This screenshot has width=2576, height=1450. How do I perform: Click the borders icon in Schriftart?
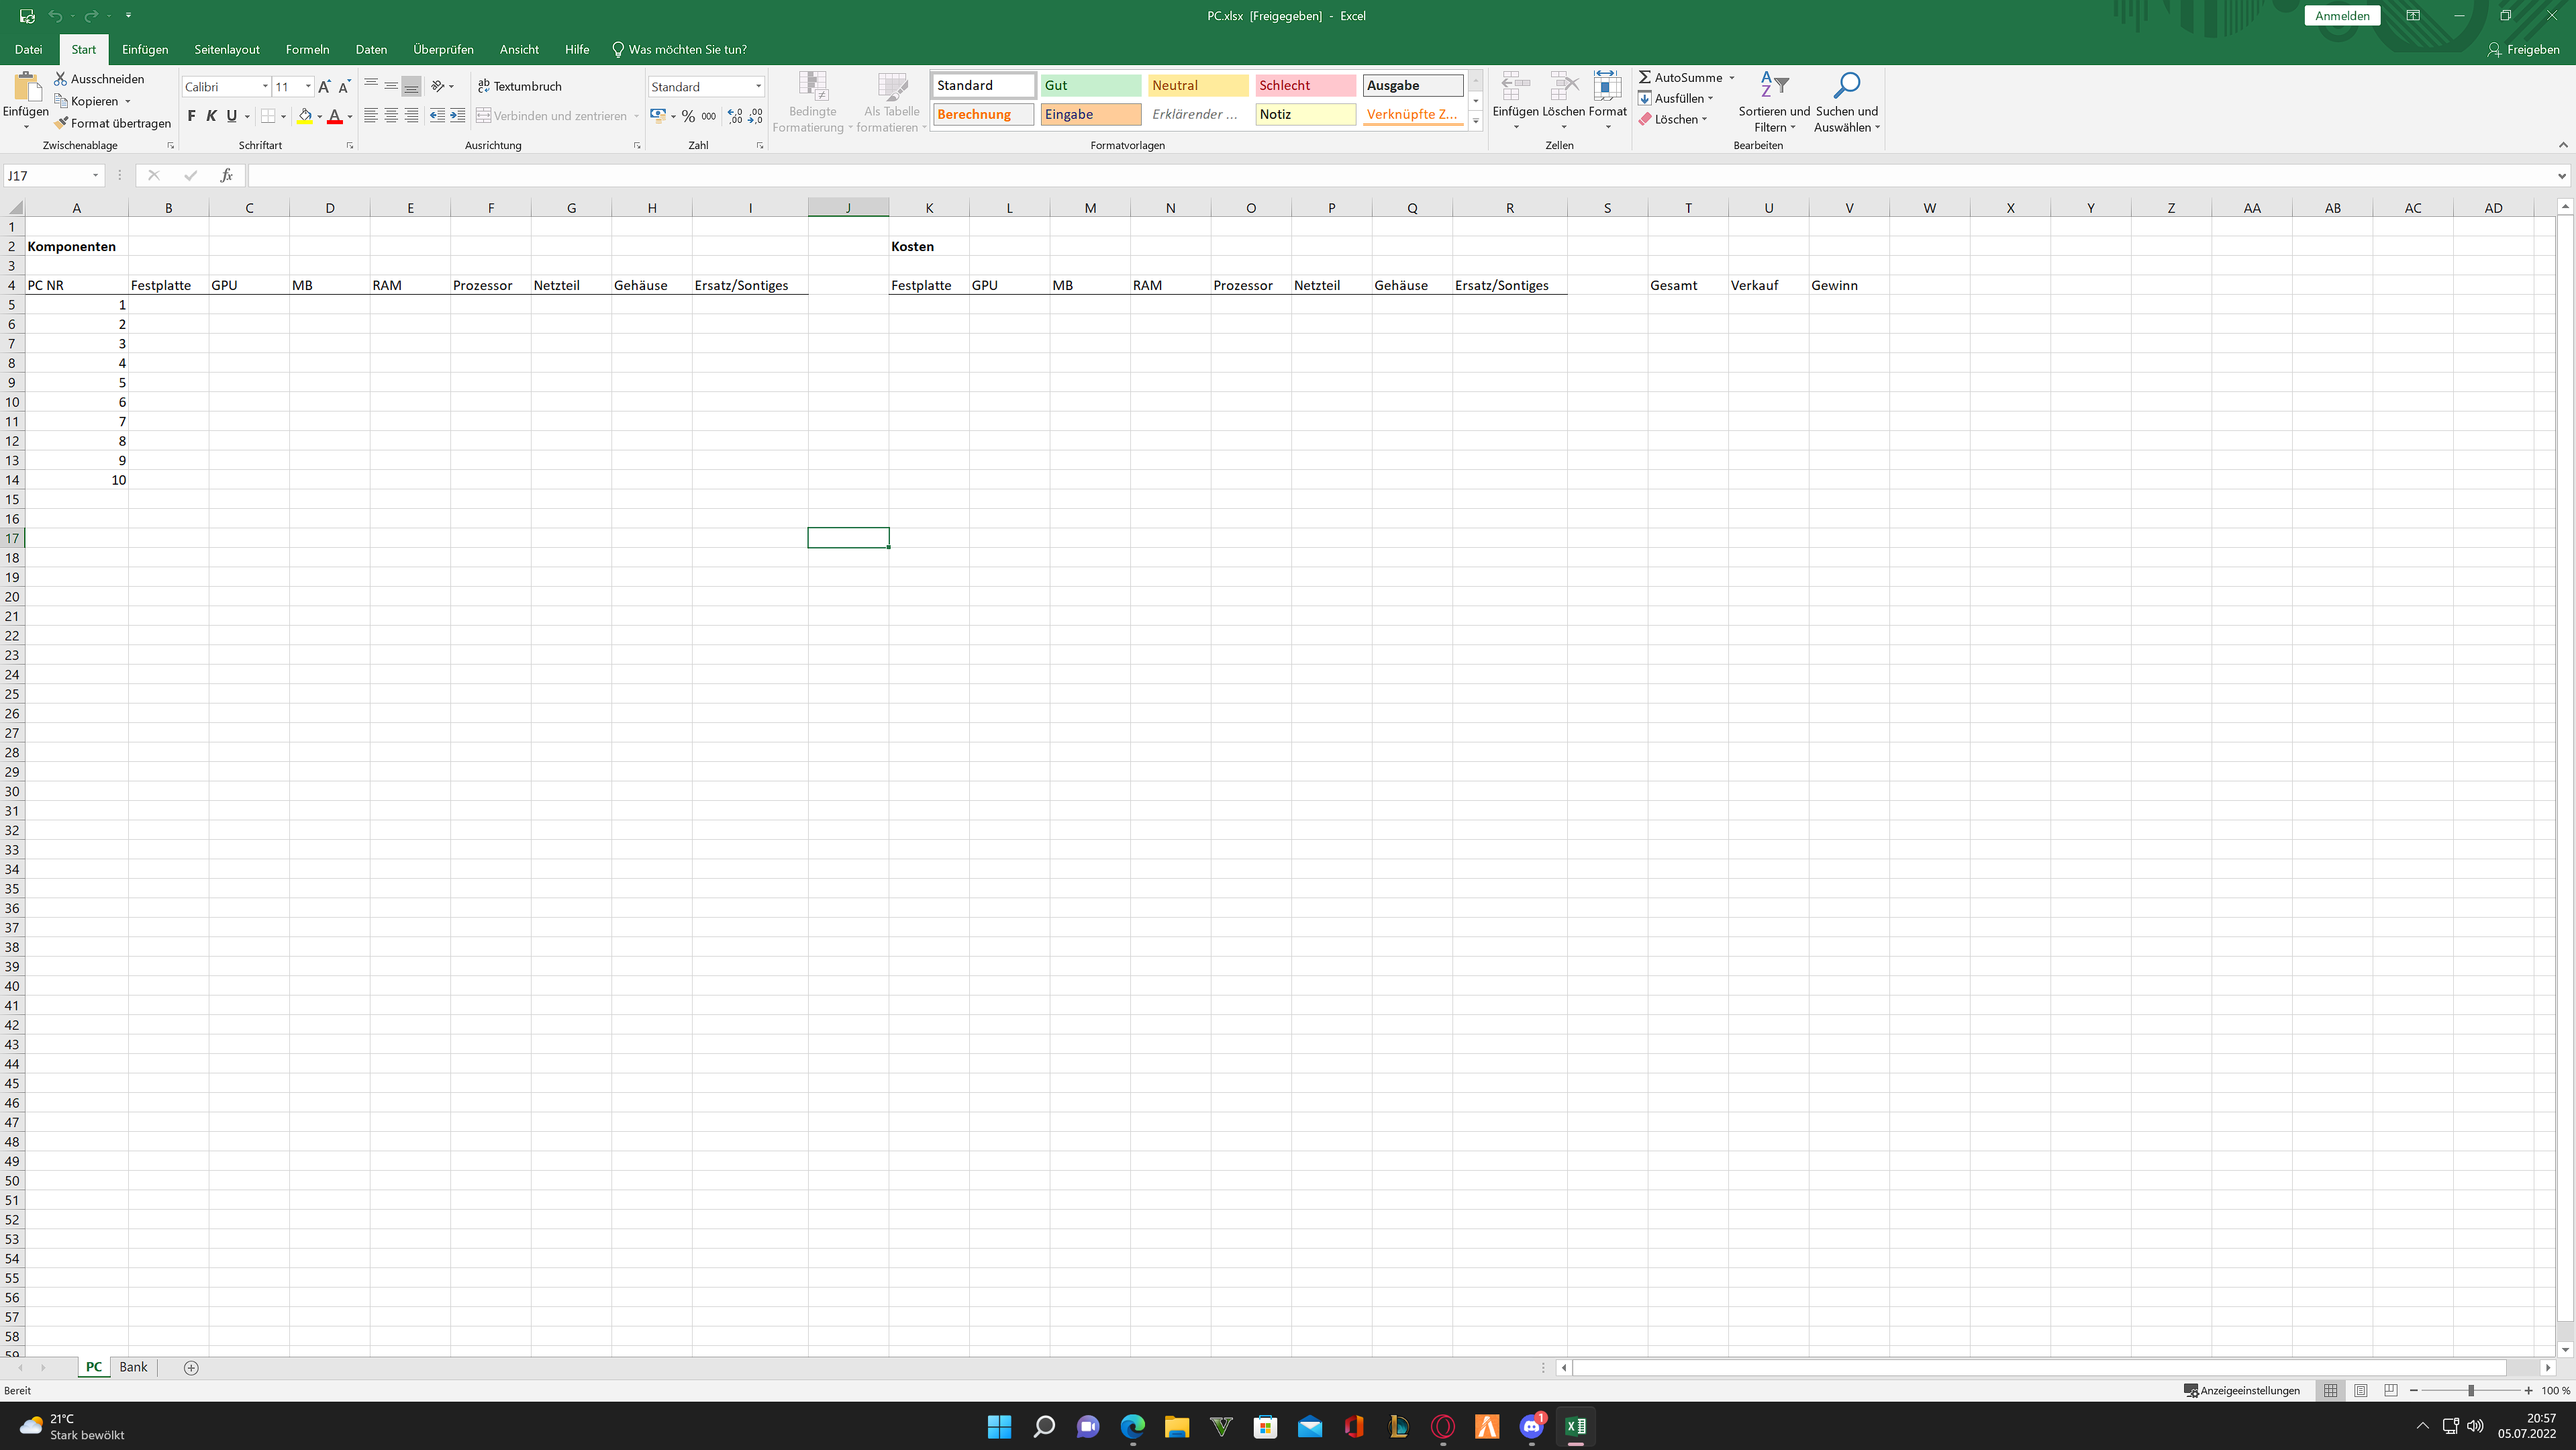[x=268, y=116]
